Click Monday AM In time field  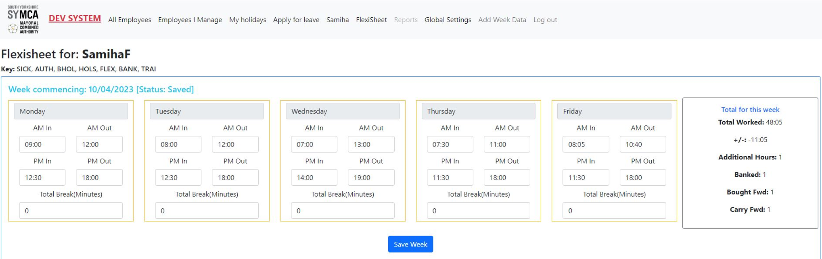coord(42,144)
